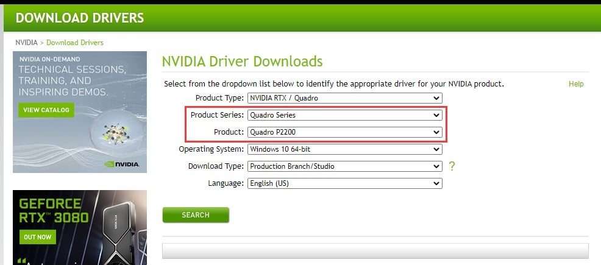Open the Product dropdown showing Quadro P2200
Viewport: 601px width, 265px height.
pos(344,132)
